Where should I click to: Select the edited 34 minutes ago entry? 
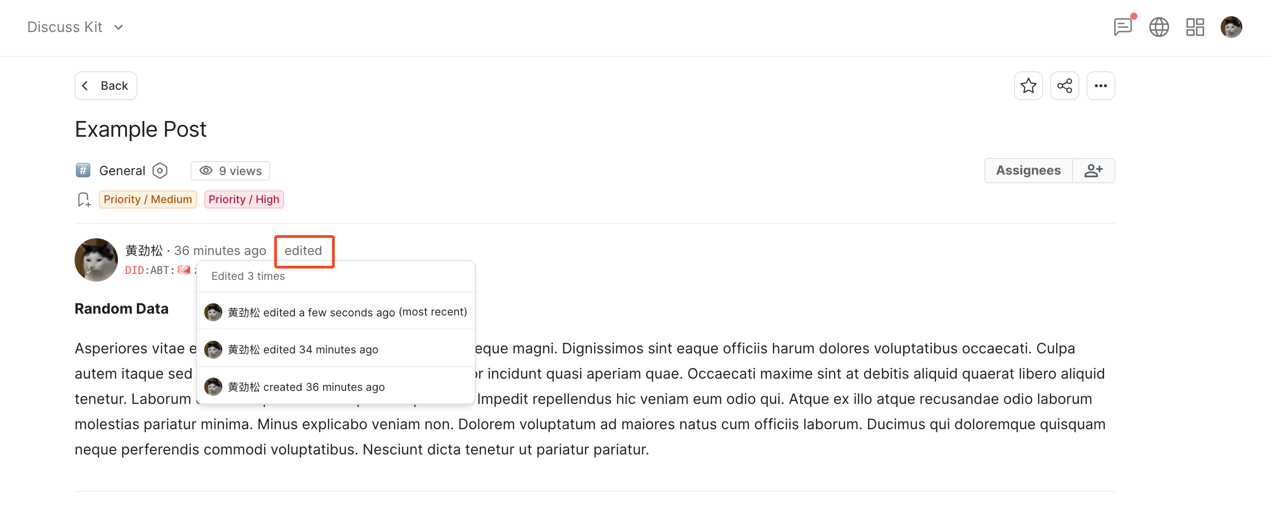[336, 350]
